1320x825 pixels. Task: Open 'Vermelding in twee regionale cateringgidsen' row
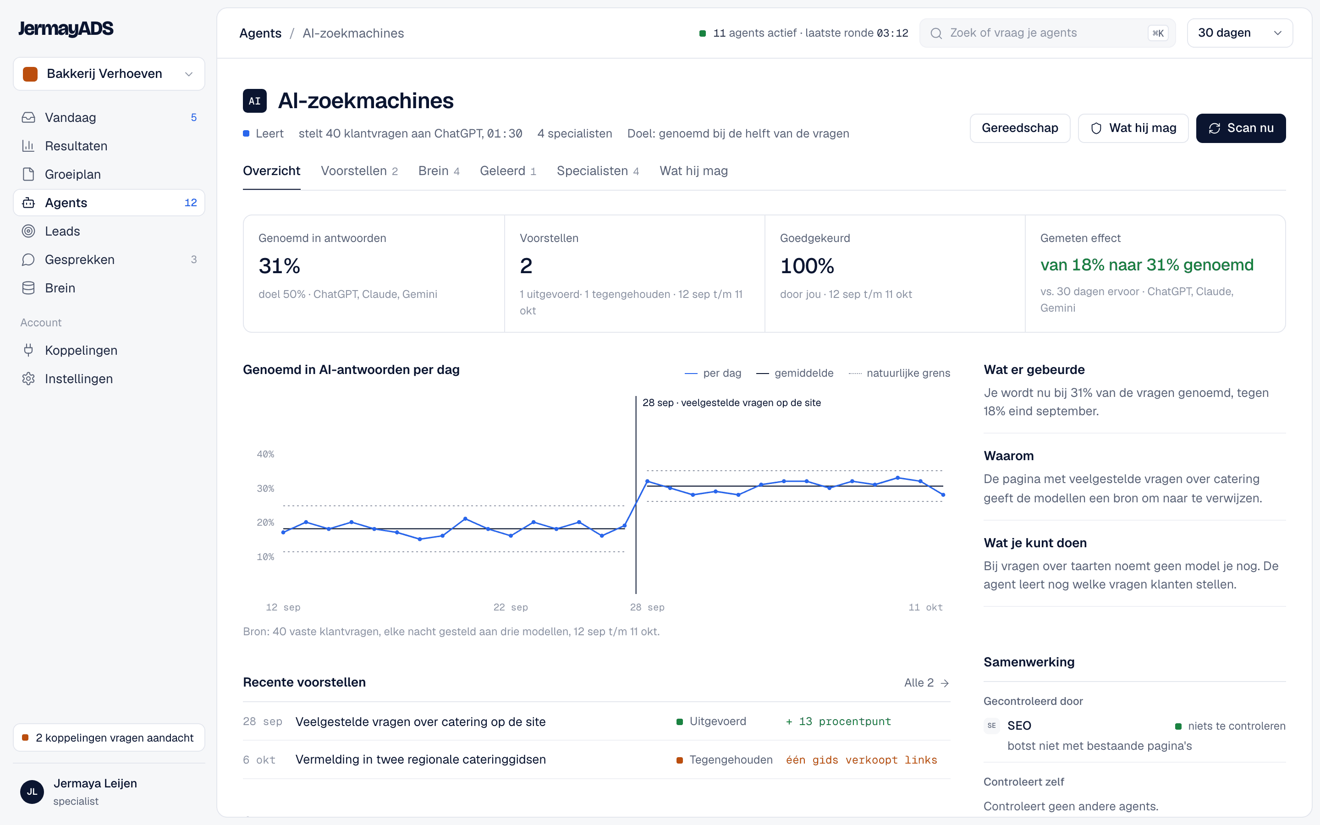(596, 759)
